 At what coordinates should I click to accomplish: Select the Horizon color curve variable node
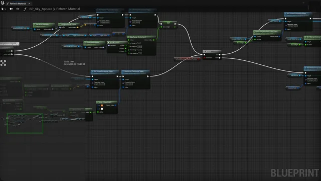(239, 39)
